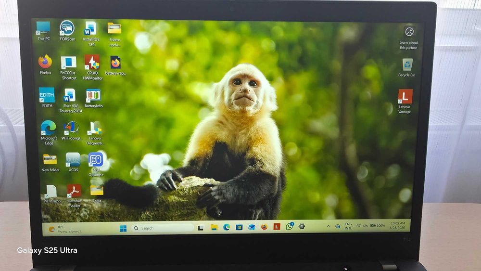481x271 pixels.
Task: Click Learn about this picture icon
Action: tap(409, 38)
